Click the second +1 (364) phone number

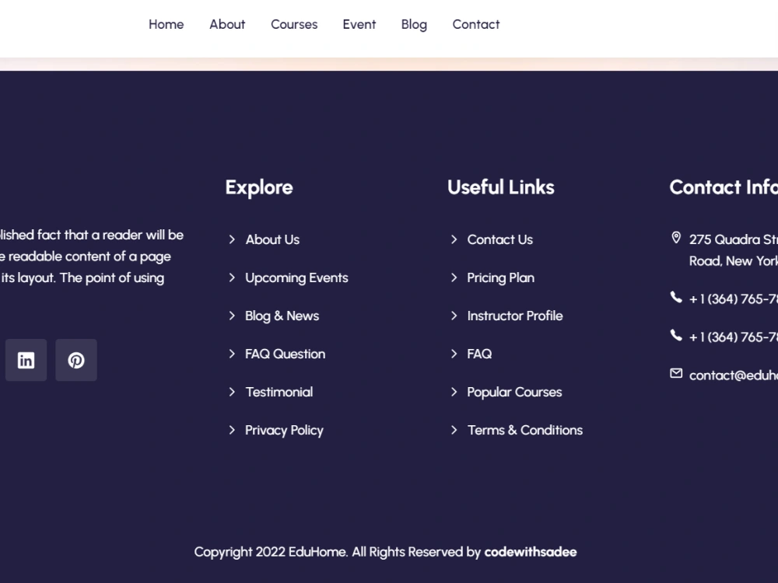(734, 337)
